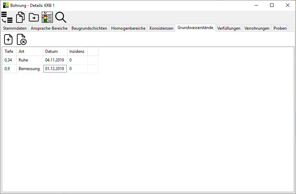
Task: Delete the selected groundwater level entry
Action: [x=22, y=39]
